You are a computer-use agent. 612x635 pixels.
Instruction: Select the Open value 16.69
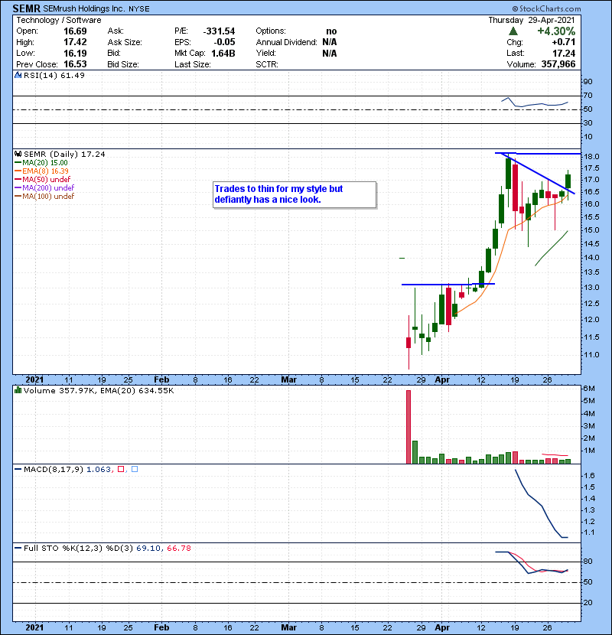coord(75,31)
